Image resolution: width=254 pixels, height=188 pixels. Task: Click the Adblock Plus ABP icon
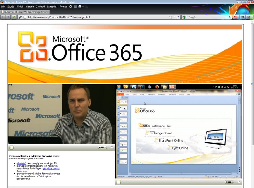pyautogui.click(x=236, y=17)
